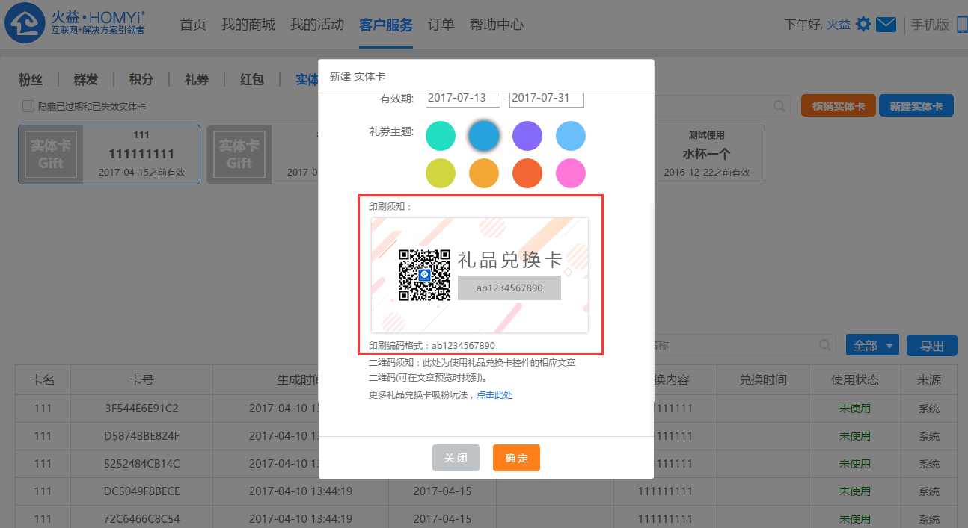This screenshot has height=528, width=968.
Task: Pick teal theme color swatch
Action: [441, 136]
